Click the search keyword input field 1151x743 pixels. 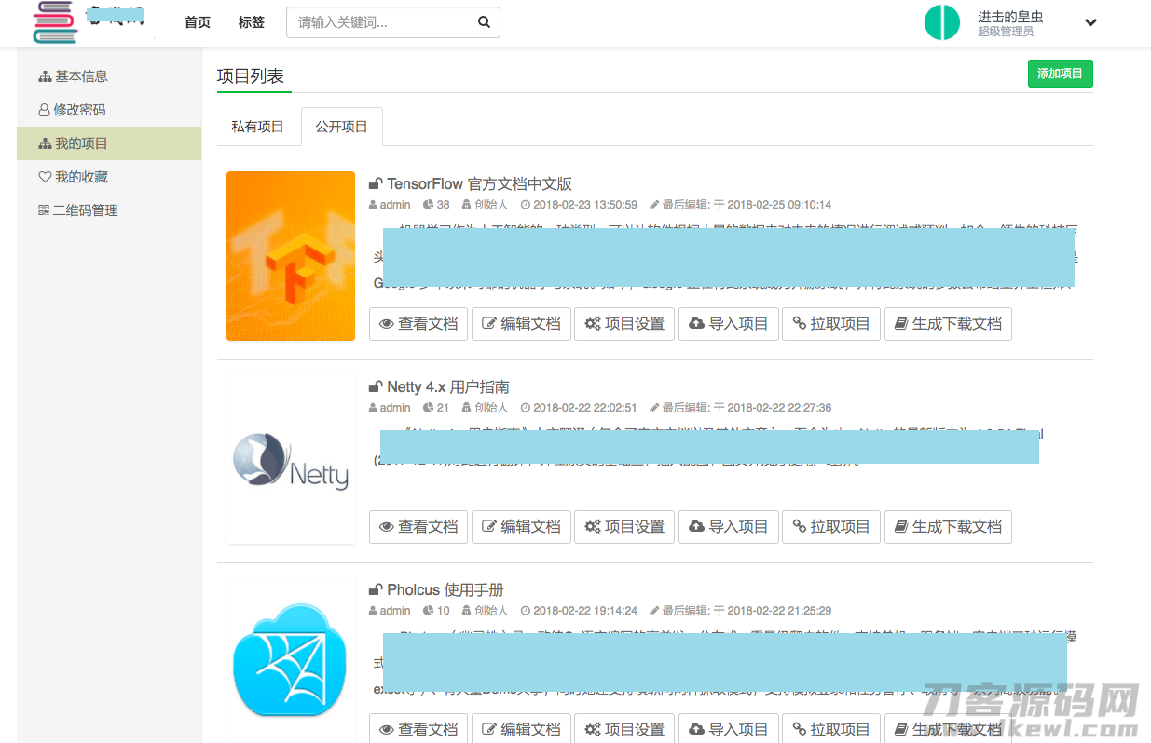coord(382,21)
